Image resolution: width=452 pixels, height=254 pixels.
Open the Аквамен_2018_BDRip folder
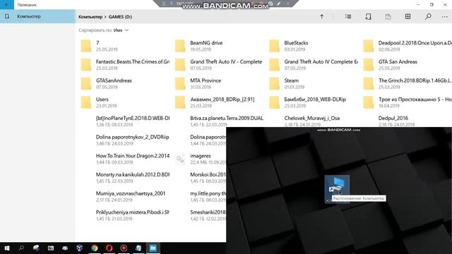pos(219,102)
